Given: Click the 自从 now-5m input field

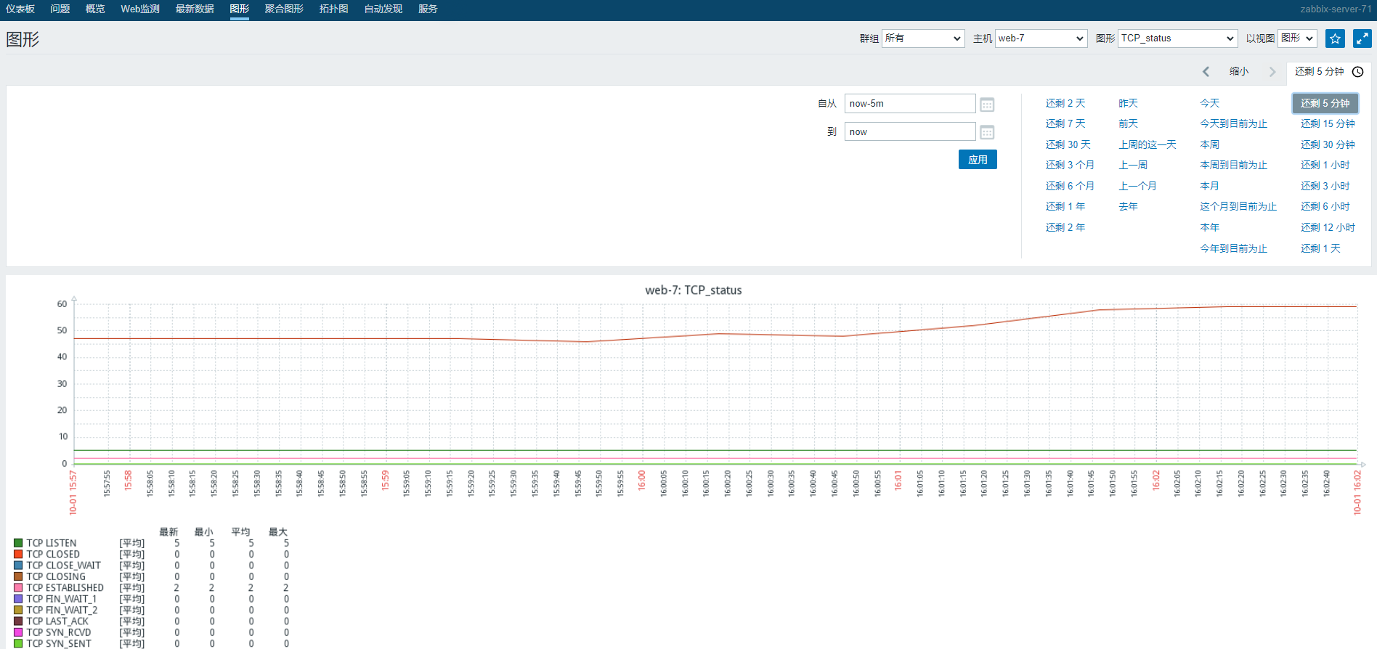Looking at the screenshot, I should tap(910, 104).
